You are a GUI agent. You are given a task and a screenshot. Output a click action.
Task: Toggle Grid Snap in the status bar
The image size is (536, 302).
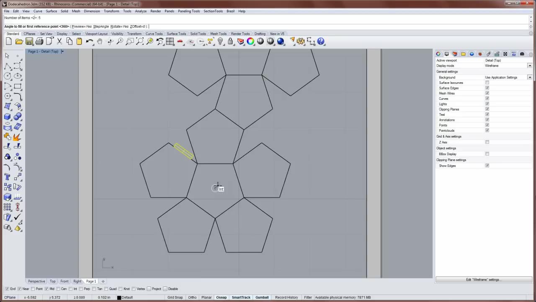(x=175, y=297)
